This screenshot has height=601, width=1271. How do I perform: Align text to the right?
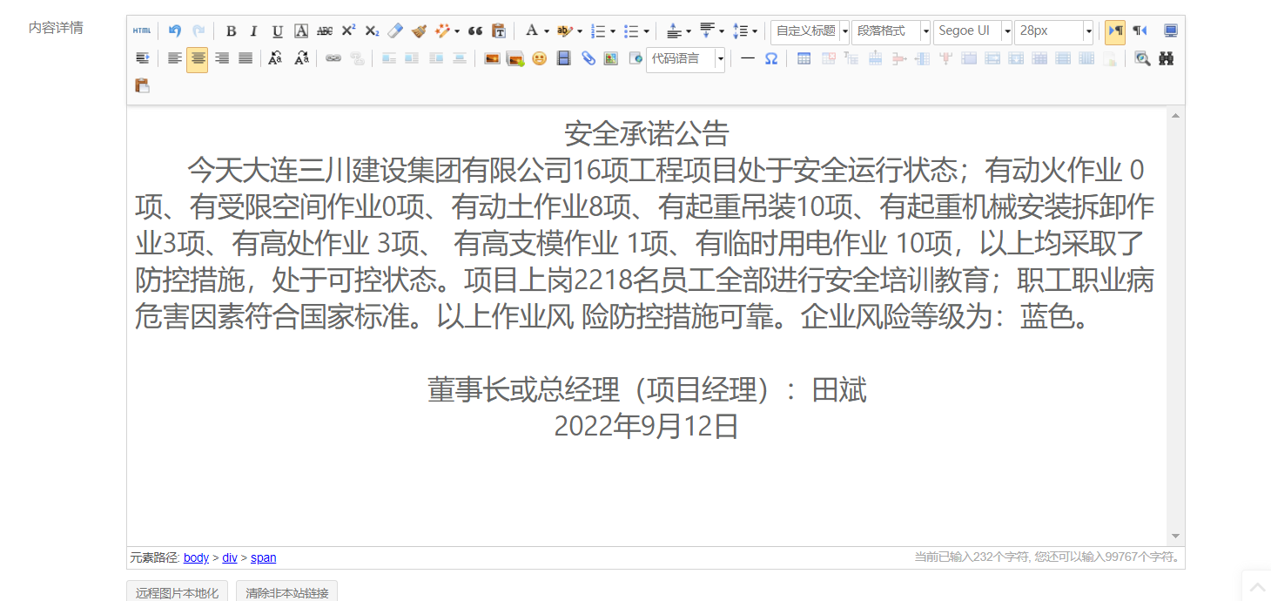coord(222,58)
